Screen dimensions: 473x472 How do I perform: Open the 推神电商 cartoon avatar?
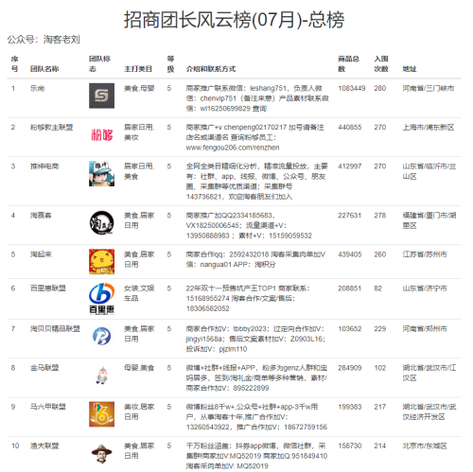tap(101, 173)
